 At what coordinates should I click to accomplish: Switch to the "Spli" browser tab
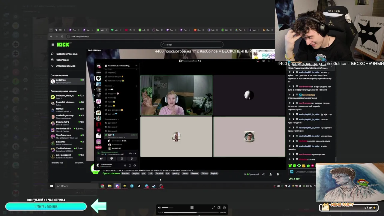click(212, 30)
